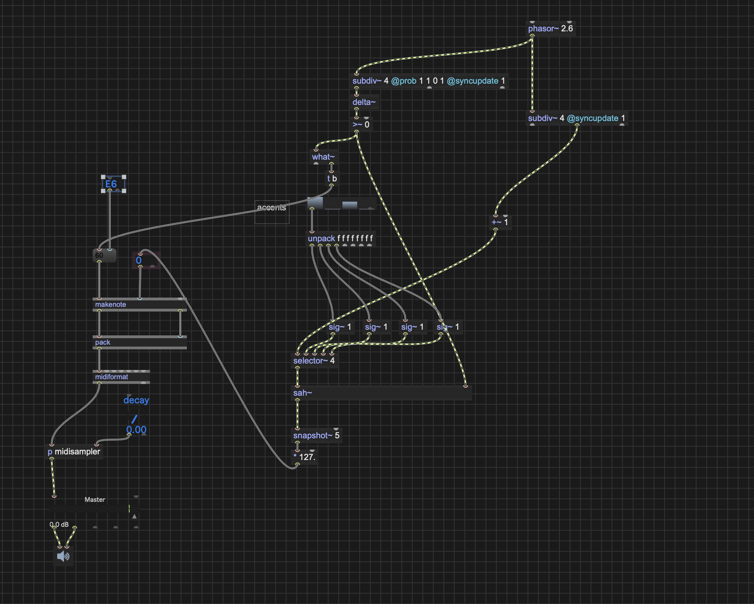754x604 pixels.
Task: Select the what~ object
Action: [323, 157]
